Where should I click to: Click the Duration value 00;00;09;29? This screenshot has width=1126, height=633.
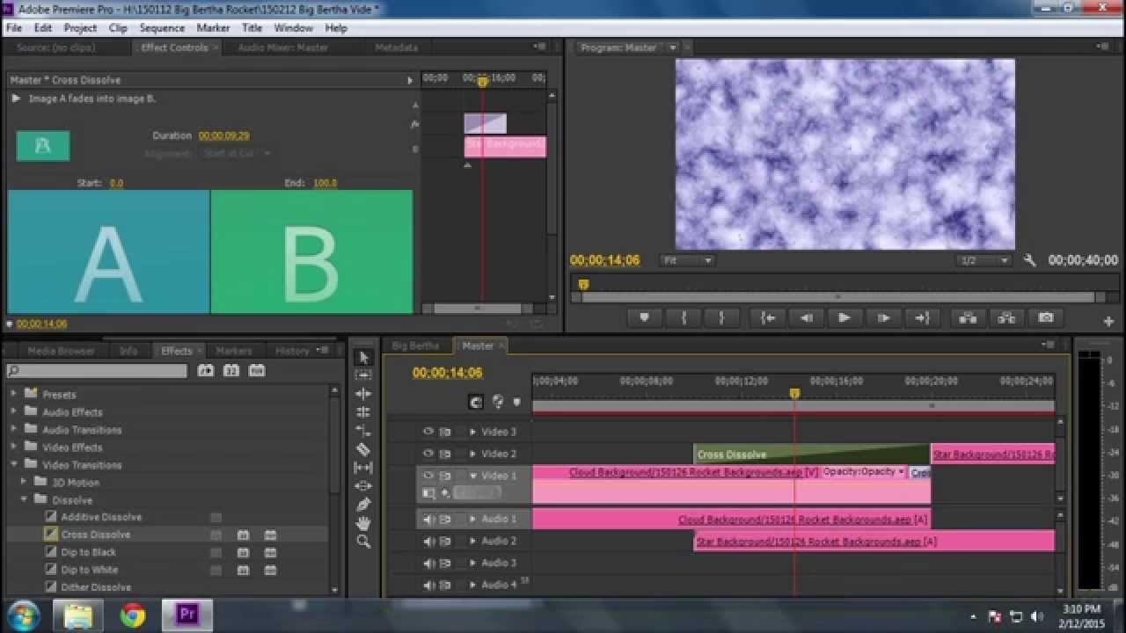(223, 136)
